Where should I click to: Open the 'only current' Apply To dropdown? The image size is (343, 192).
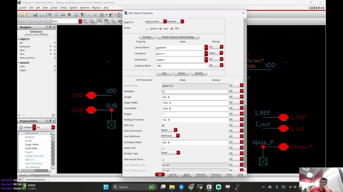(x=156, y=21)
